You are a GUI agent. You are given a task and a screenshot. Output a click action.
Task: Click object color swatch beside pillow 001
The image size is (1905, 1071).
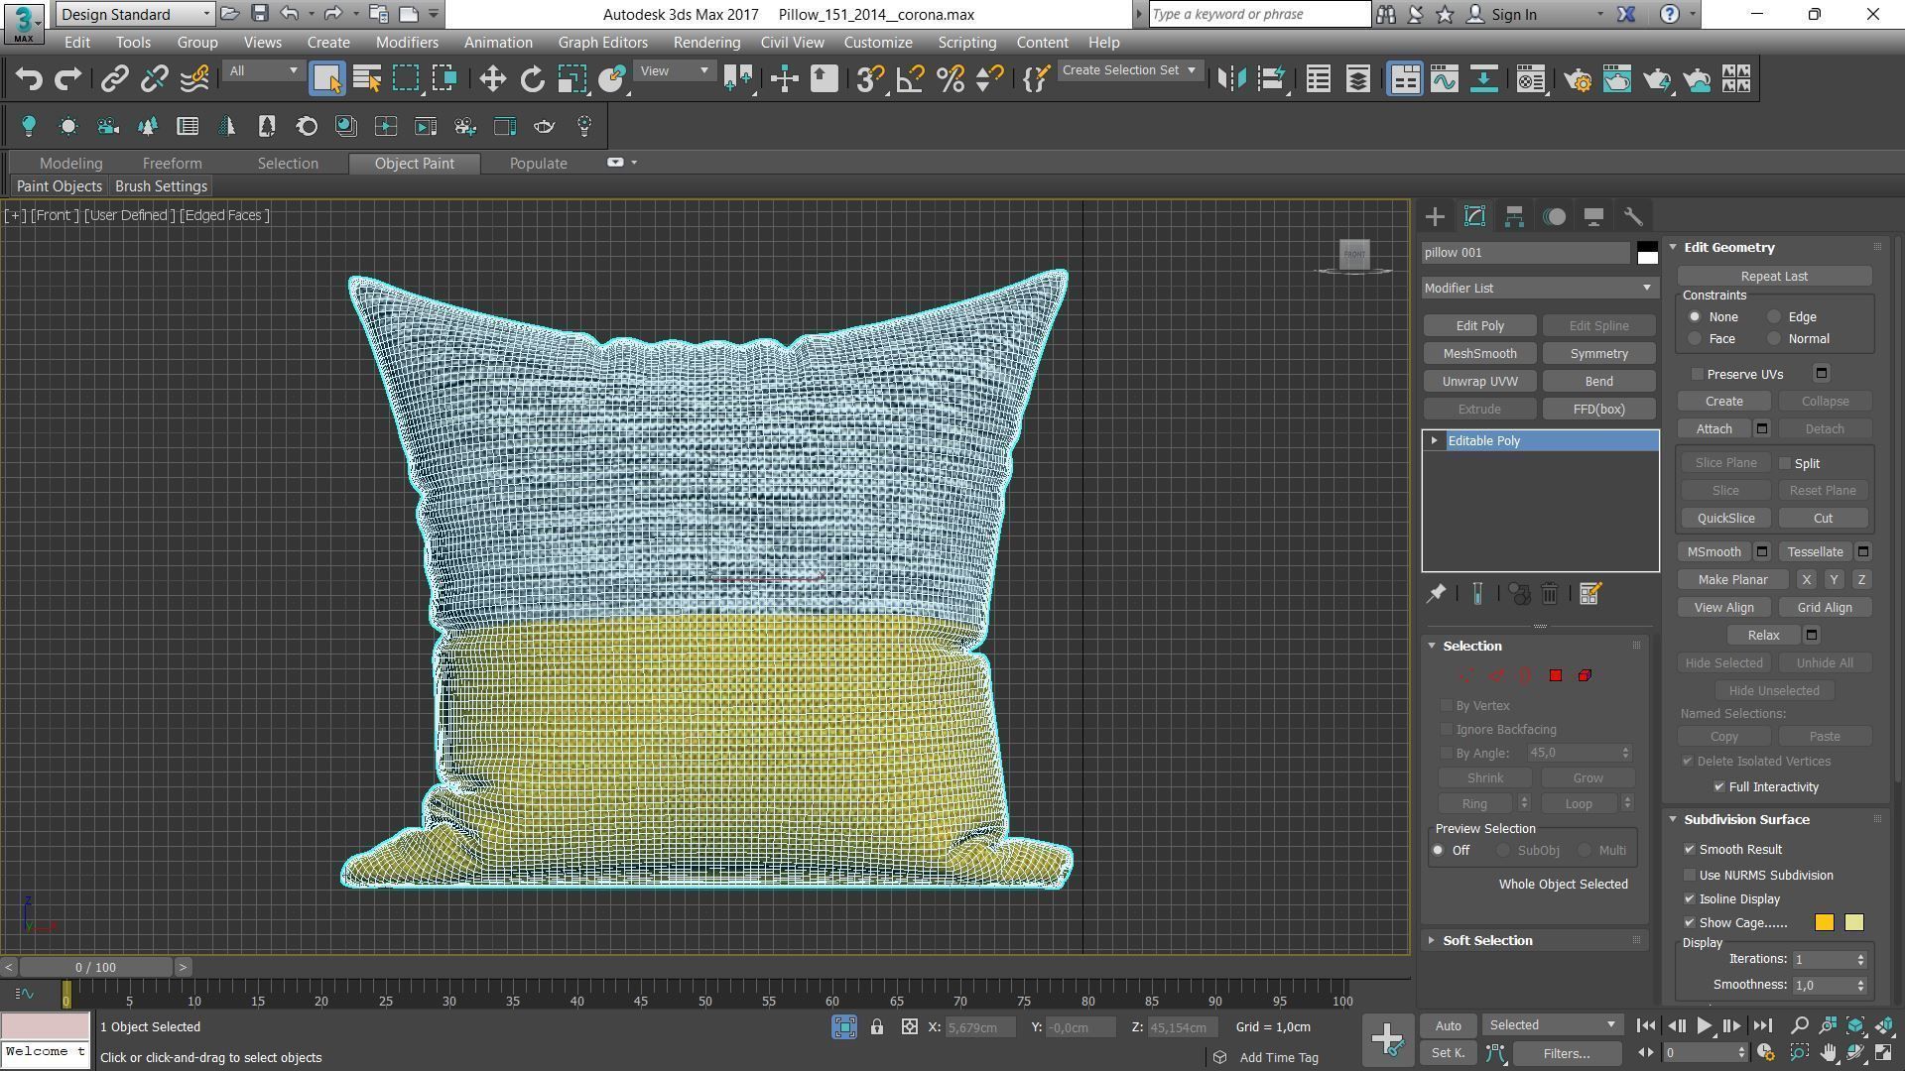click(x=1647, y=253)
